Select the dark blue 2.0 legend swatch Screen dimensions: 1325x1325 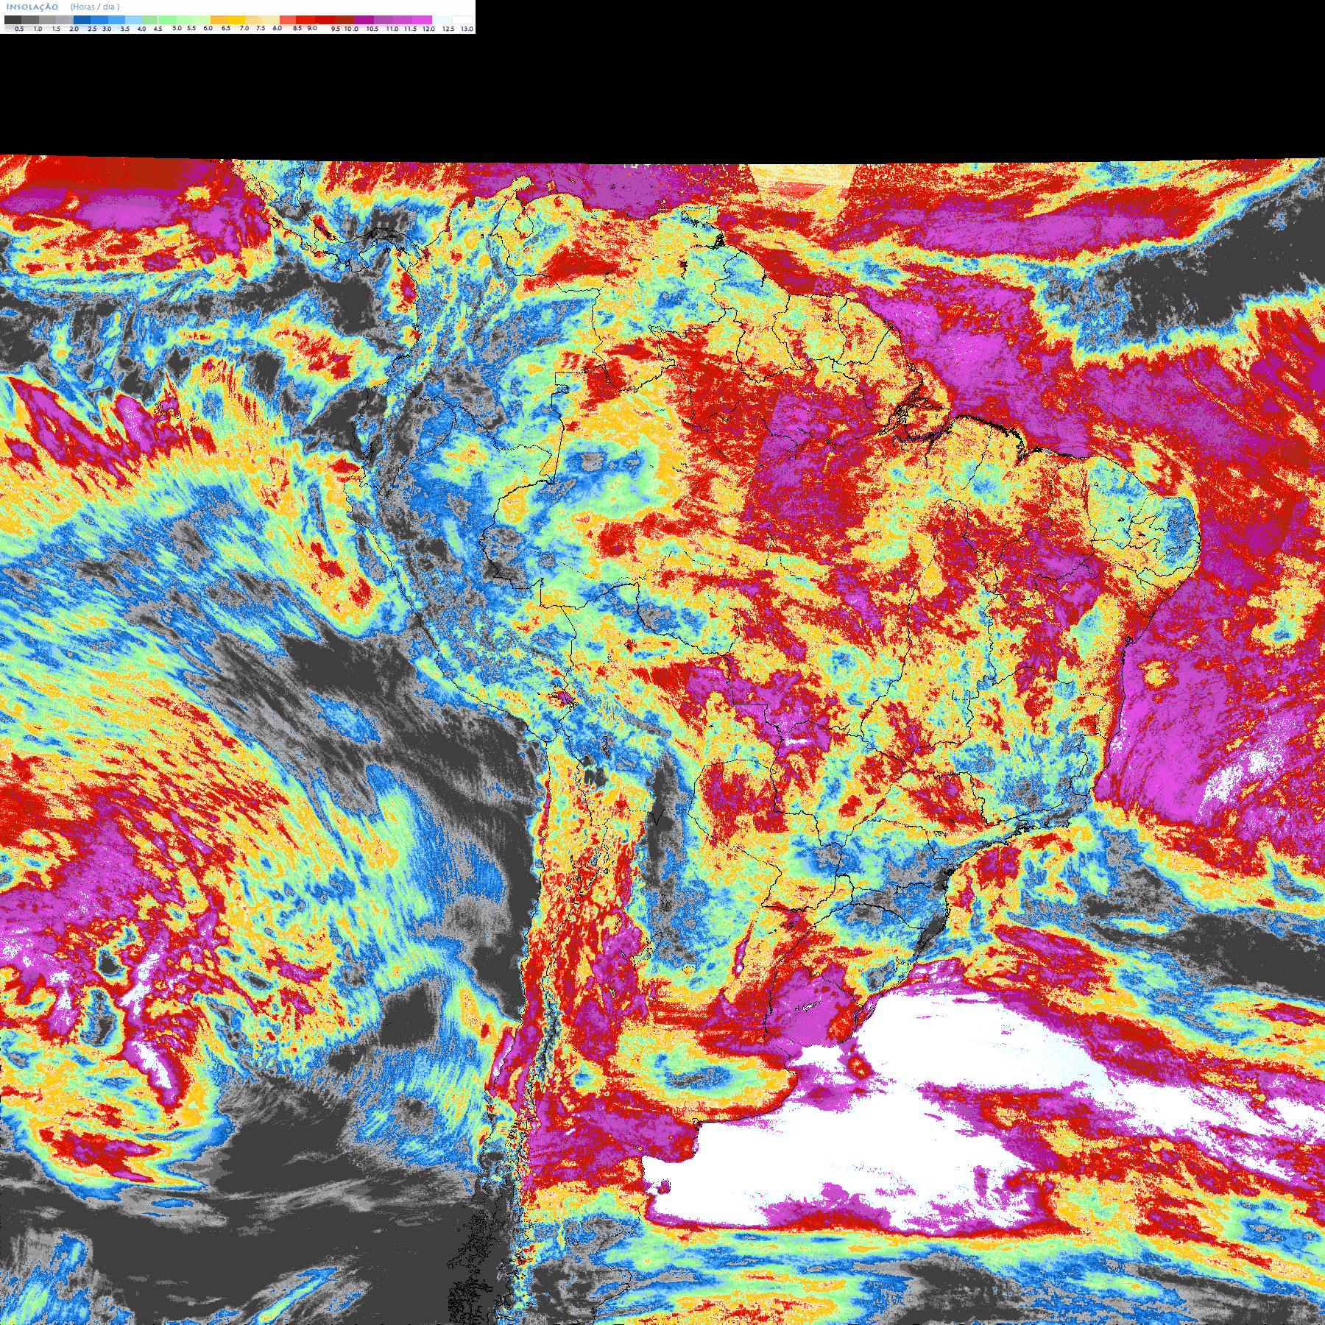82,20
